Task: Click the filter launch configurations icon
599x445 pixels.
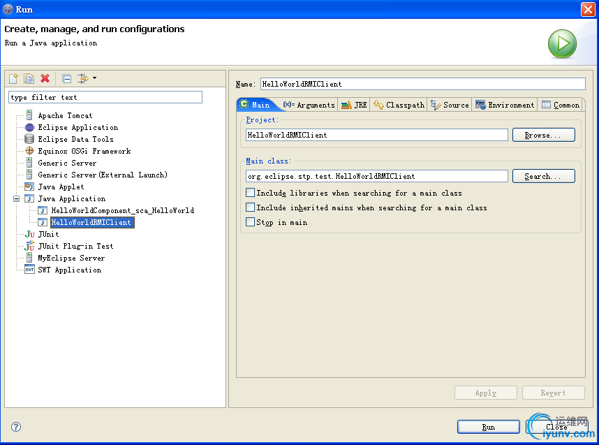Action: click(83, 78)
